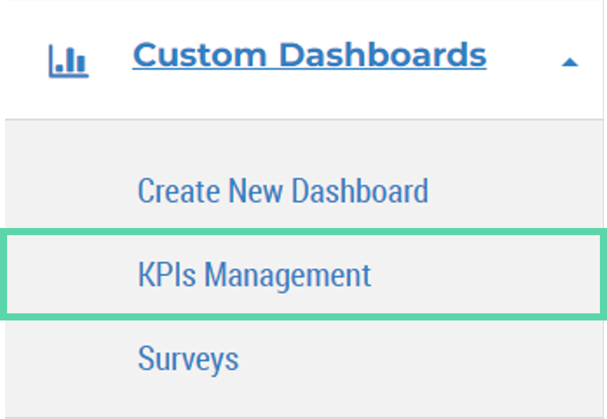This screenshot has width=607, height=419.
Task: Click the Custom Dashboards menu title
Action: pyautogui.click(x=309, y=55)
